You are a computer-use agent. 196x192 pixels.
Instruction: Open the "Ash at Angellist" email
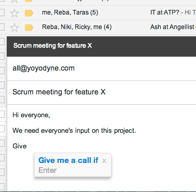coord(173,27)
